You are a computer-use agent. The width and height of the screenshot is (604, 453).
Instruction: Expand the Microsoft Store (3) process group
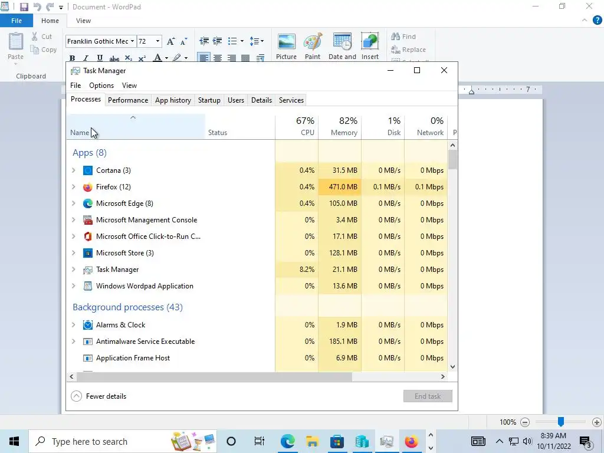pos(74,253)
